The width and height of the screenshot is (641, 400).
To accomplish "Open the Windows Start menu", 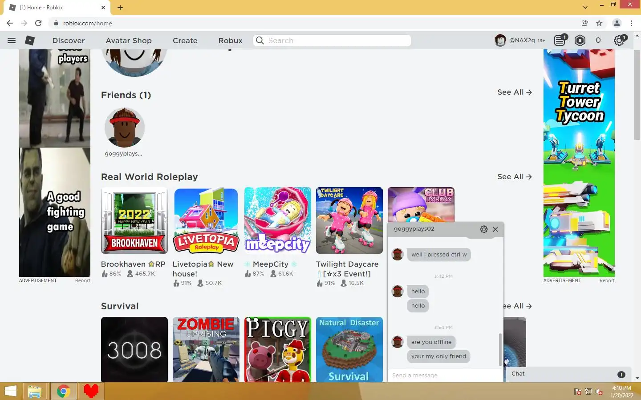I will (10, 392).
